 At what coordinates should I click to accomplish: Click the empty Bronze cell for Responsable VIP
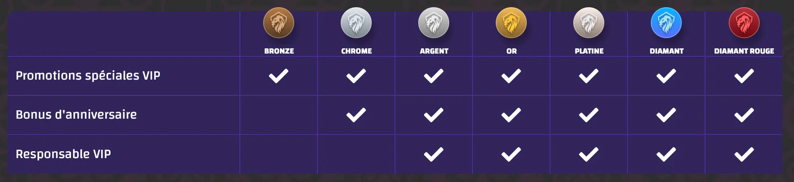278,154
